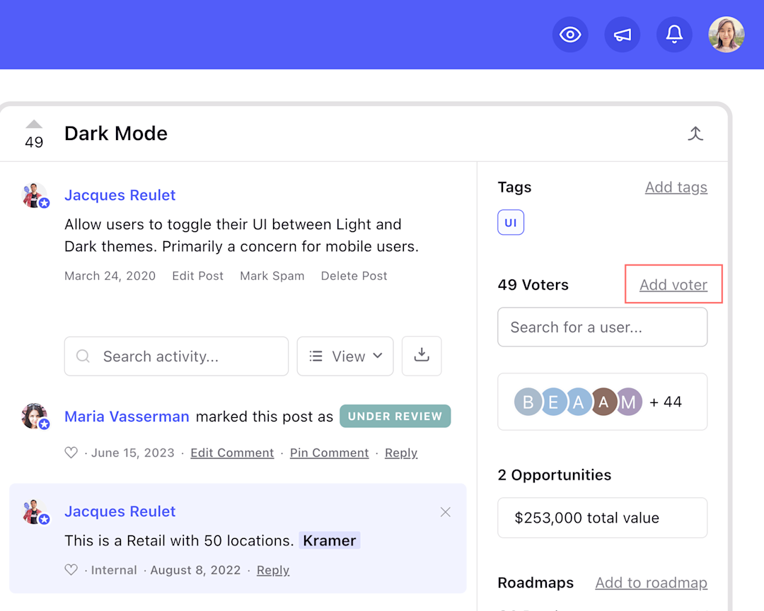The image size is (764, 611).
Task: Click Edit Post
Action: pos(197,276)
